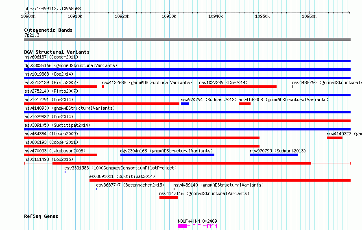Open the NDUFA4|NM_002489 gene label
This screenshot has height=230, width=362.
coord(197,221)
